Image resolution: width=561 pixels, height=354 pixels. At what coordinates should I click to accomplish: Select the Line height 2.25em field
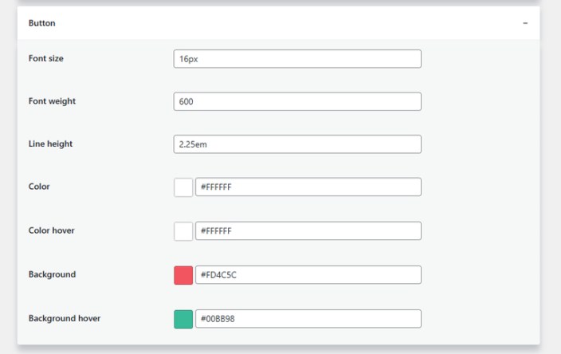(297, 144)
